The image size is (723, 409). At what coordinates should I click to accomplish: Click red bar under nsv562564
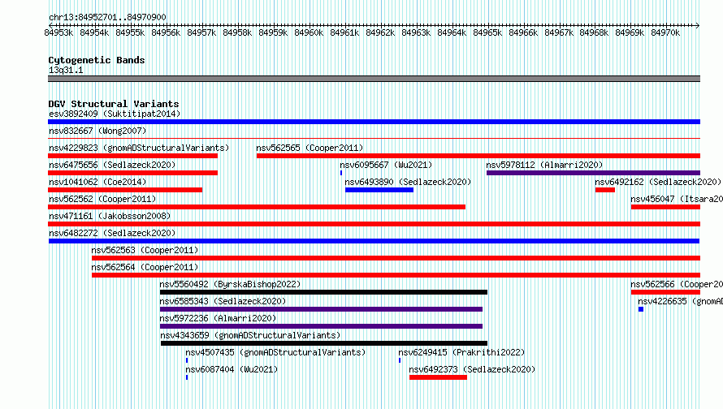click(x=396, y=275)
